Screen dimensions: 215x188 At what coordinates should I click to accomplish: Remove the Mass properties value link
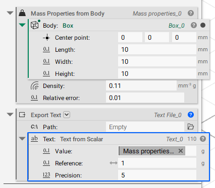coord(181,151)
